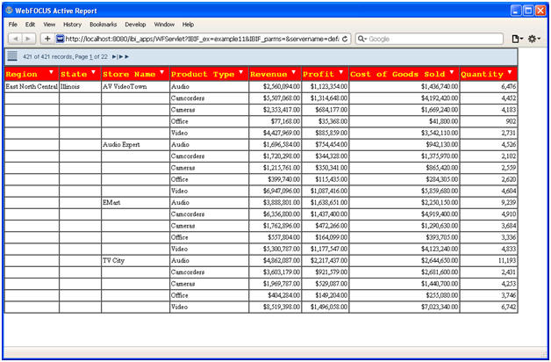Click quantity value 11,193

507,260
